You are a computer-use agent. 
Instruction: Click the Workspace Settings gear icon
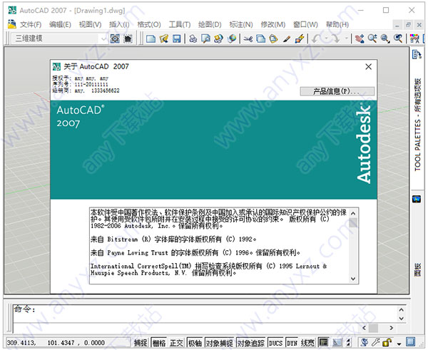tap(115, 38)
